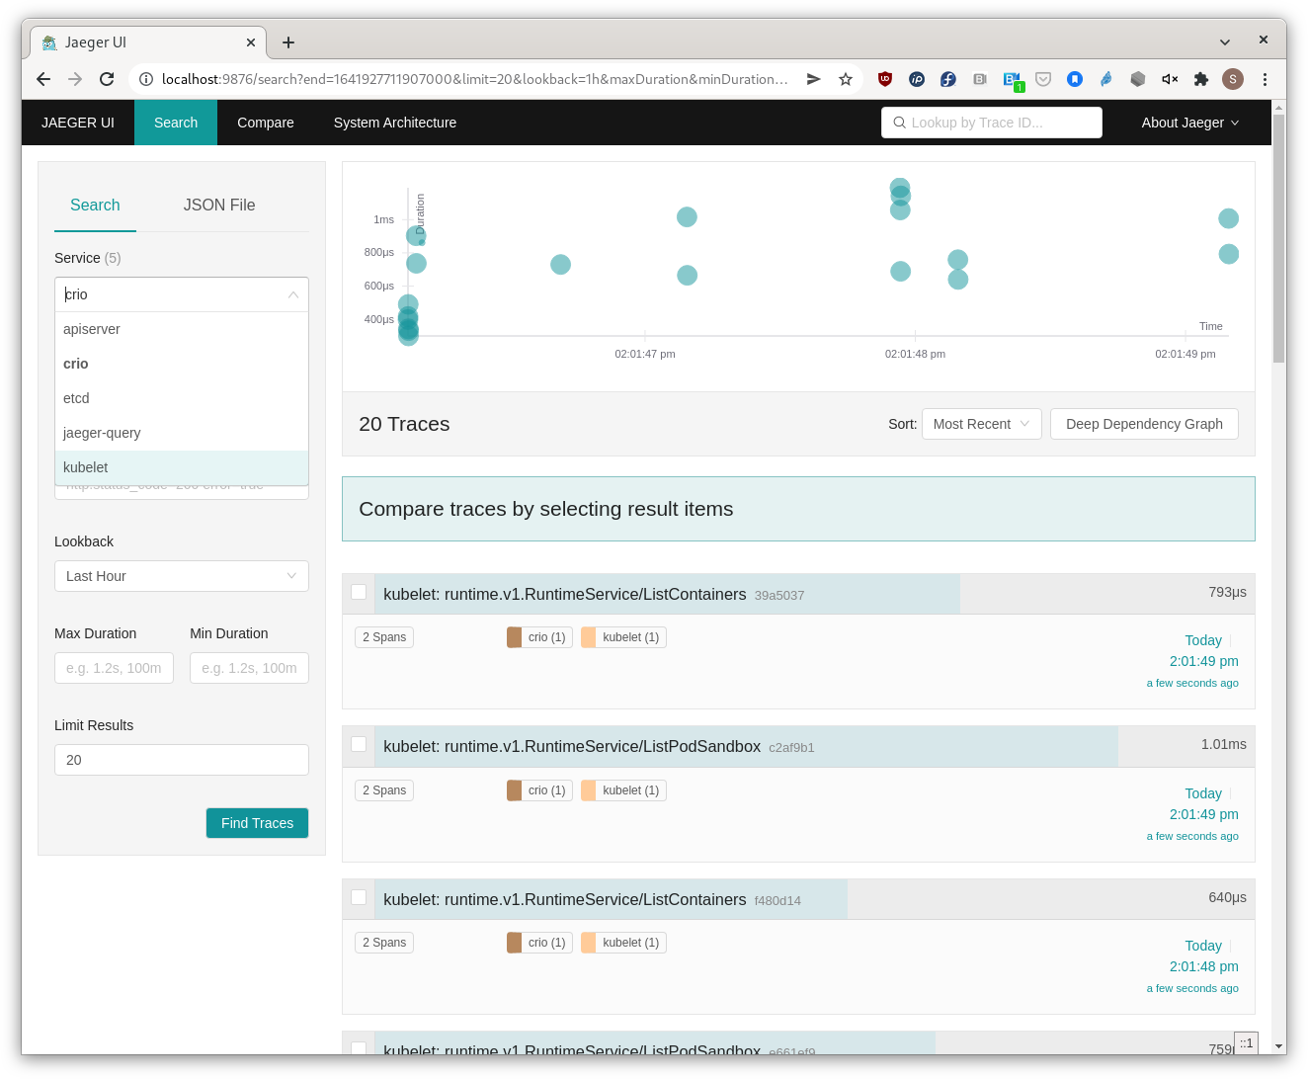
Task: Open the Deep Dependency Graph
Action: pyautogui.click(x=1144, y=424)
